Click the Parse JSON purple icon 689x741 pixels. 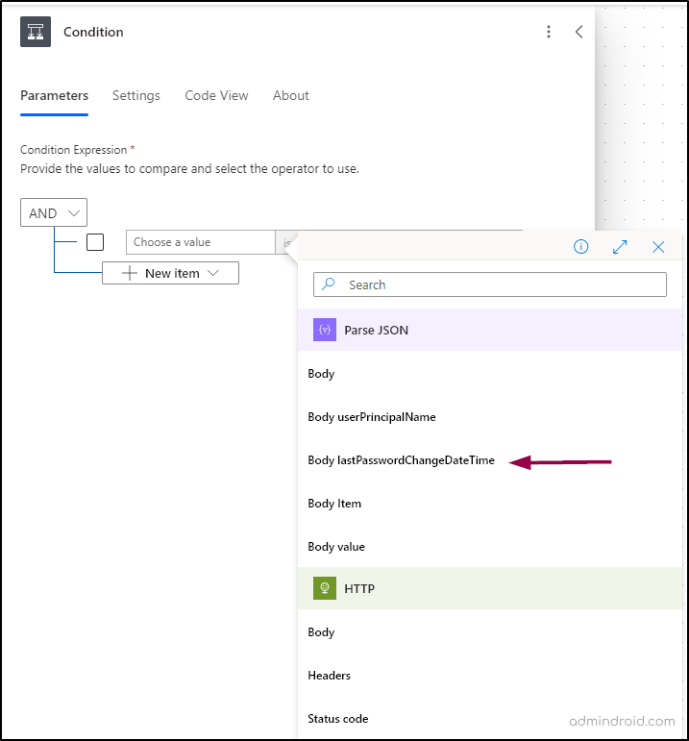[x=325, y=330]
